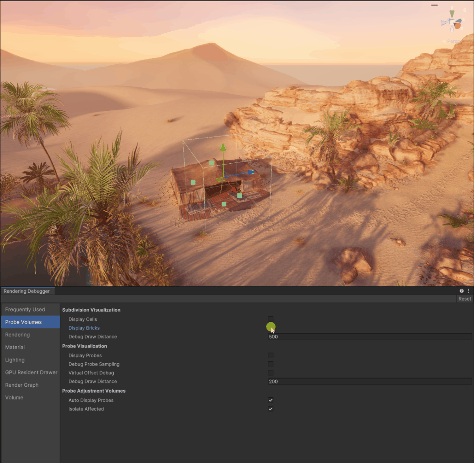Enable the Display Cells checkbox
474x463 pixels.
(x=271, y=319)
